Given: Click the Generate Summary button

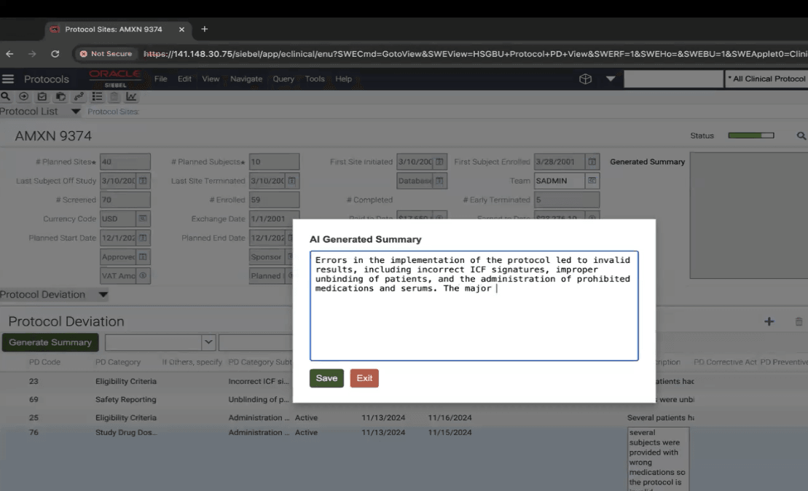Looking at the screenshot, I should (50, 342).
